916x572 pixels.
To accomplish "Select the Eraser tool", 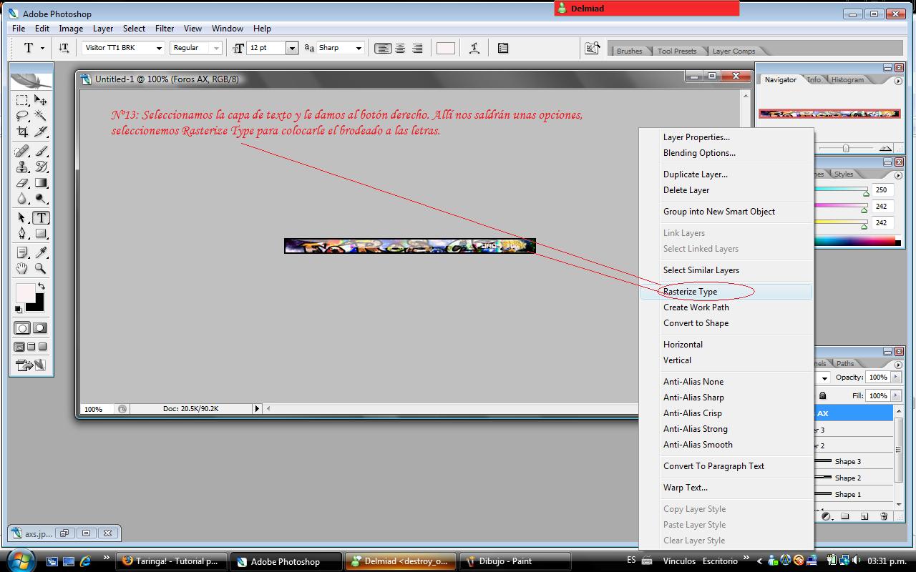I will coord(22,183).
